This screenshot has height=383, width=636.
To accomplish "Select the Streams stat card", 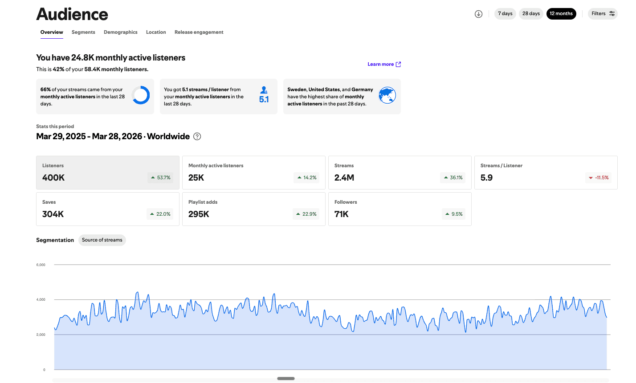I will click(400, 173).
